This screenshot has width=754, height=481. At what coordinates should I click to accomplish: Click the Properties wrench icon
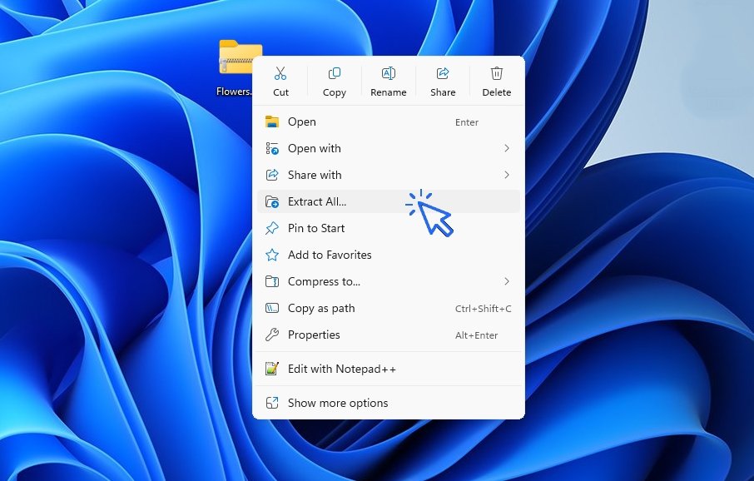click(x=272, y=335)
